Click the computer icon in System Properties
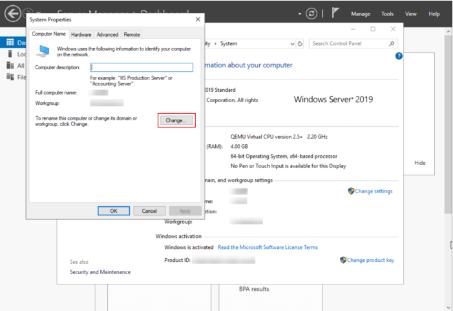453x311 pixels. (43, 51)
